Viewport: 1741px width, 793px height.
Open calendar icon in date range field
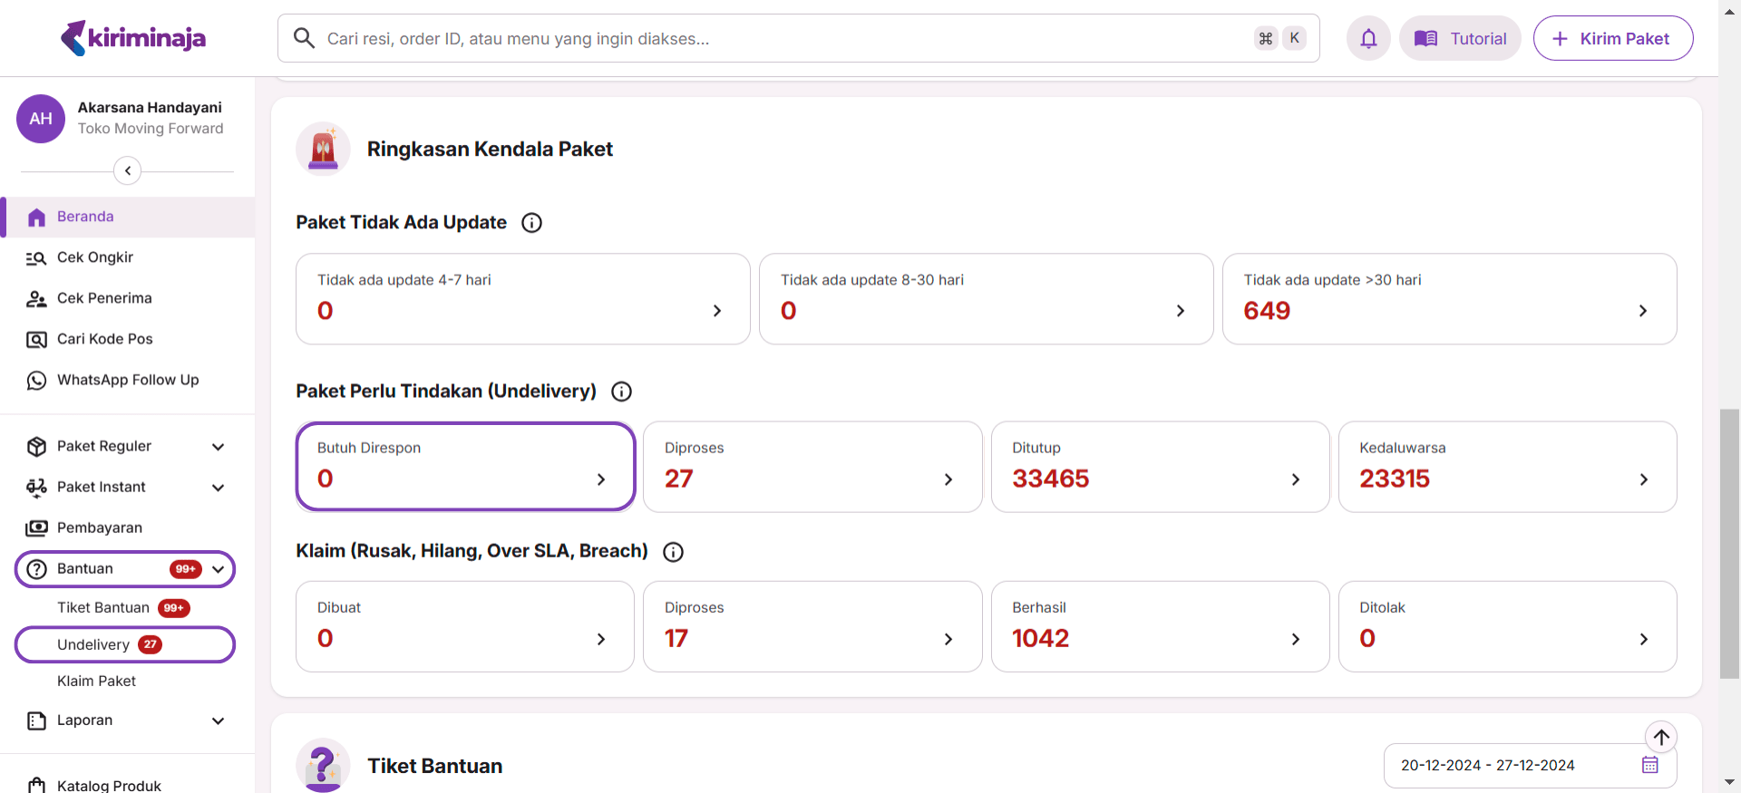pyautogui.click(x=1649, y=765)
